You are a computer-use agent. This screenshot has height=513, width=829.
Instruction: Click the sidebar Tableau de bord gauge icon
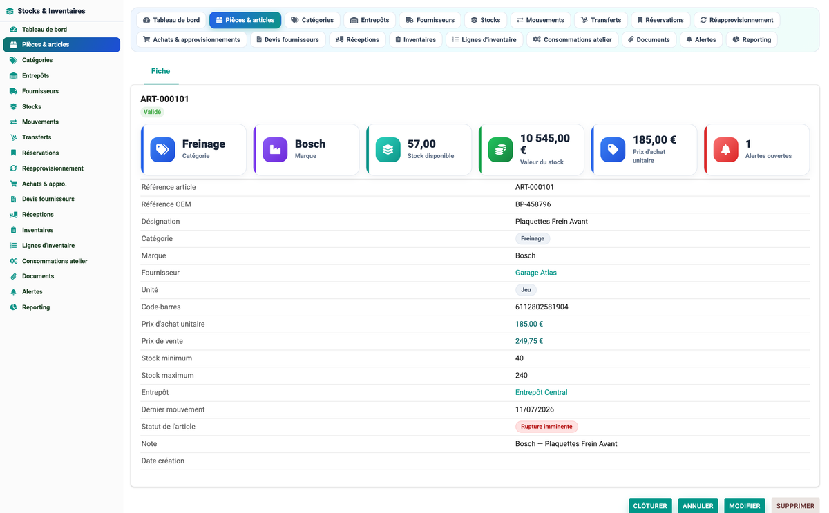point(13,30)
